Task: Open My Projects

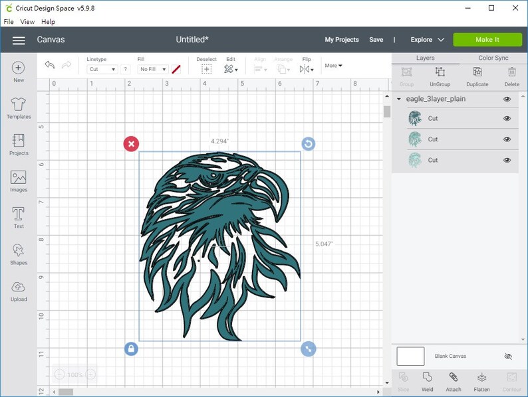Action: pyautogui.click(x=342, y=40)
